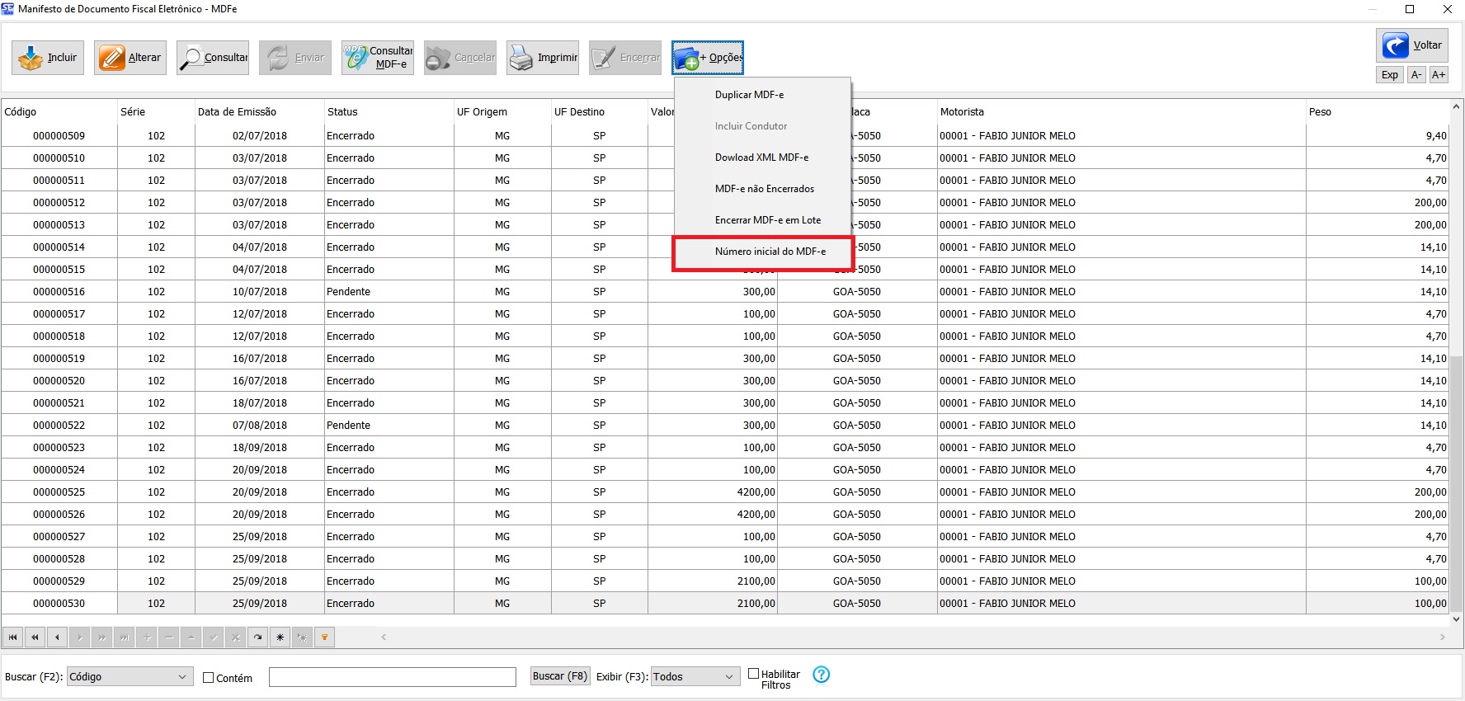Screen dimensions: 1465x701
Task: Click the search text input field
Action: pyautogui.click(x=392, y=677)
